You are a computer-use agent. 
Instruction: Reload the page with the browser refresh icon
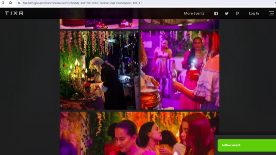(x=3, y=3)
